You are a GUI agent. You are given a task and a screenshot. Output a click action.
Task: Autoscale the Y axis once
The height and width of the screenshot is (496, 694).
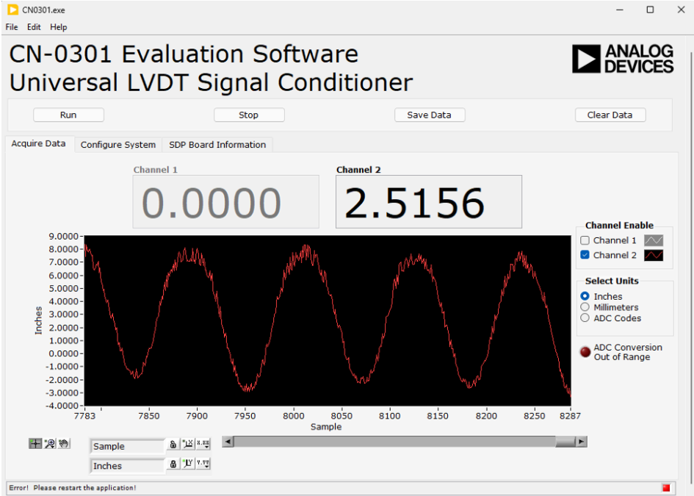[x=188, y=464]
